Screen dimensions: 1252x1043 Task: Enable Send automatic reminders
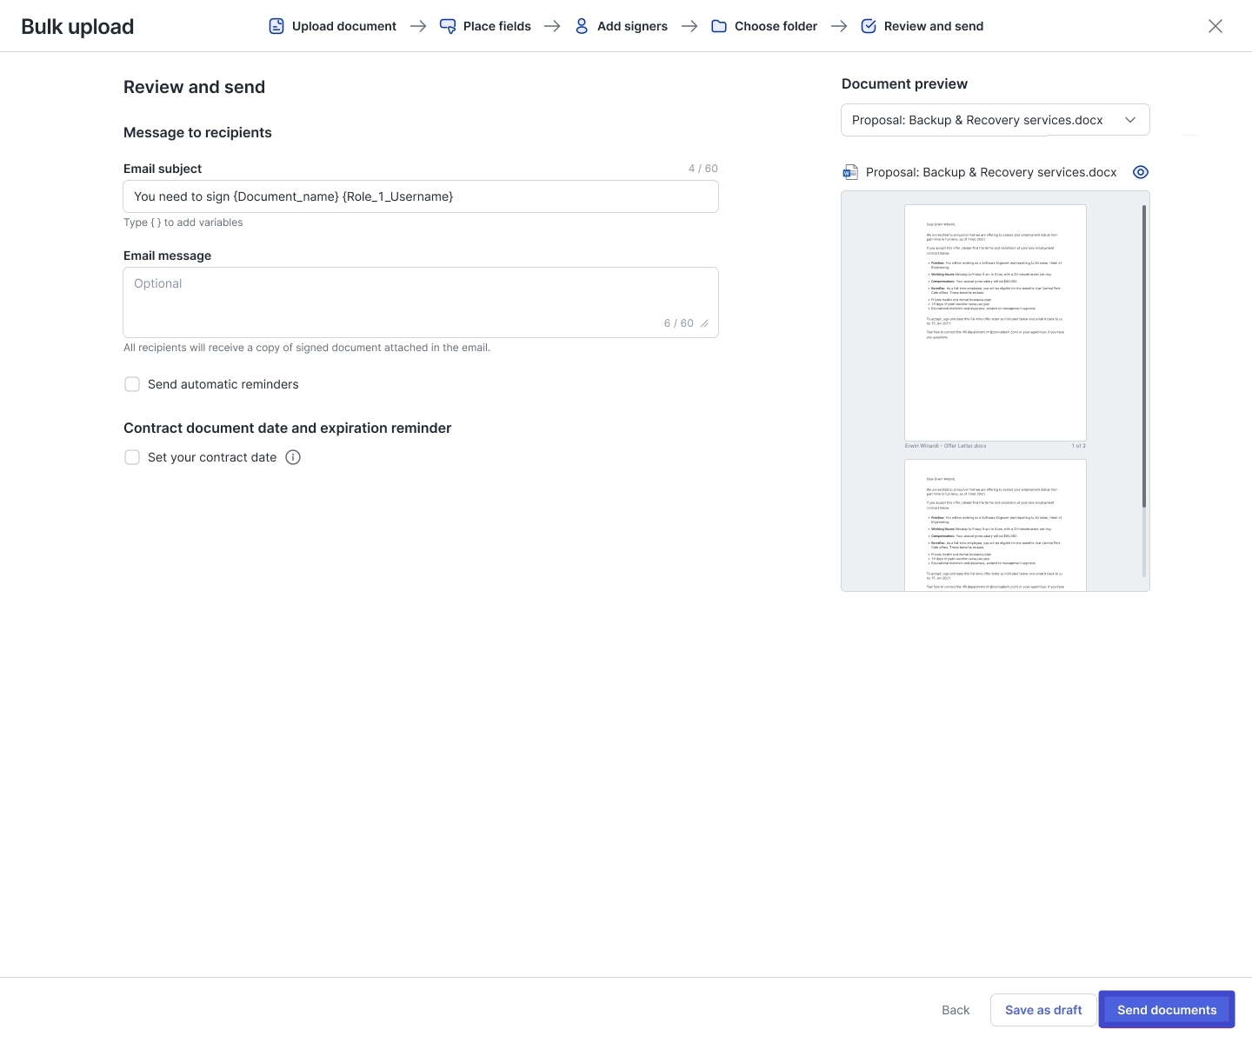click(x=132, y=384)
